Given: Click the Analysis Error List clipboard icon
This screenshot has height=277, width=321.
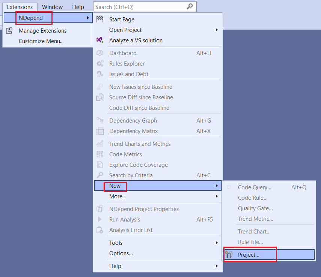Looking at the screenshot, I should tap(100, 230).
